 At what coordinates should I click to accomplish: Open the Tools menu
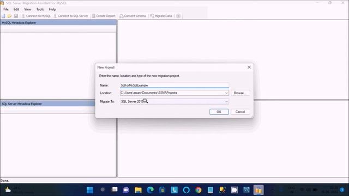click(x=40, y=9)
